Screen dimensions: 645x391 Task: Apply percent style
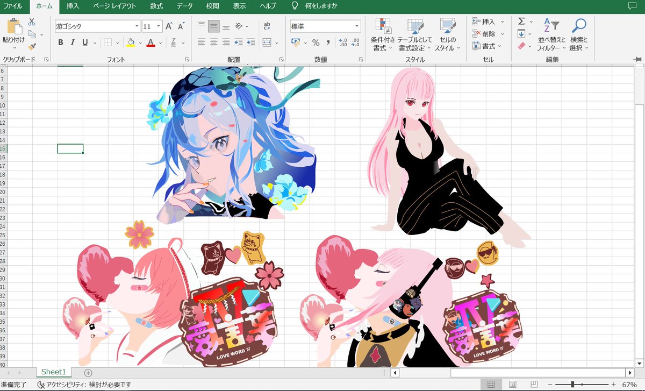click(x=316, y=42)
